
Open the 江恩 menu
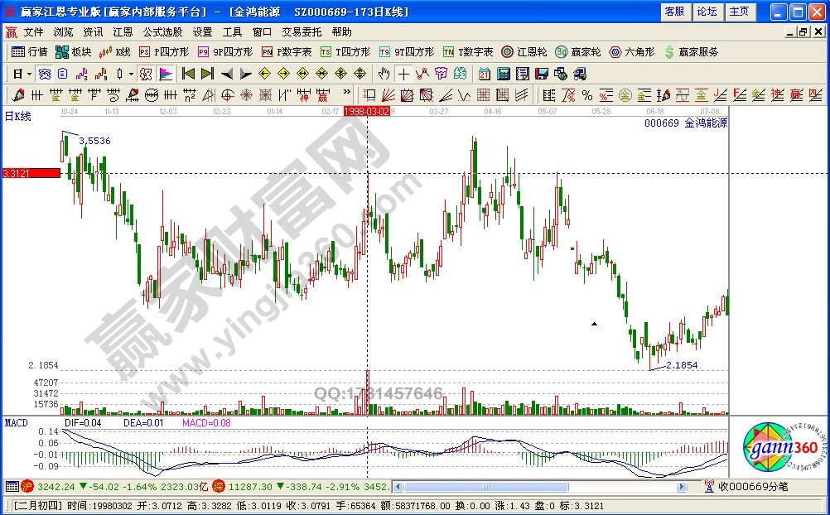coord(122,32)
